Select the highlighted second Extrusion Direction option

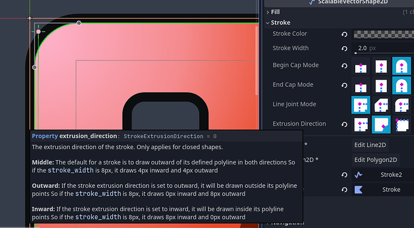(x=381, y=124)
